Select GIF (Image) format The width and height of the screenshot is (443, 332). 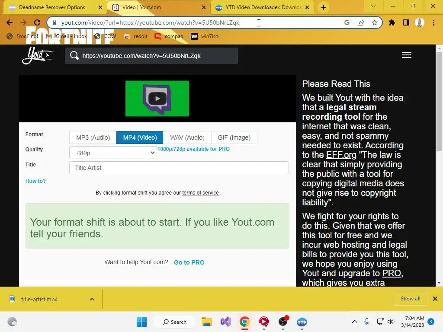pyautogui.click(x=234, y=137)
